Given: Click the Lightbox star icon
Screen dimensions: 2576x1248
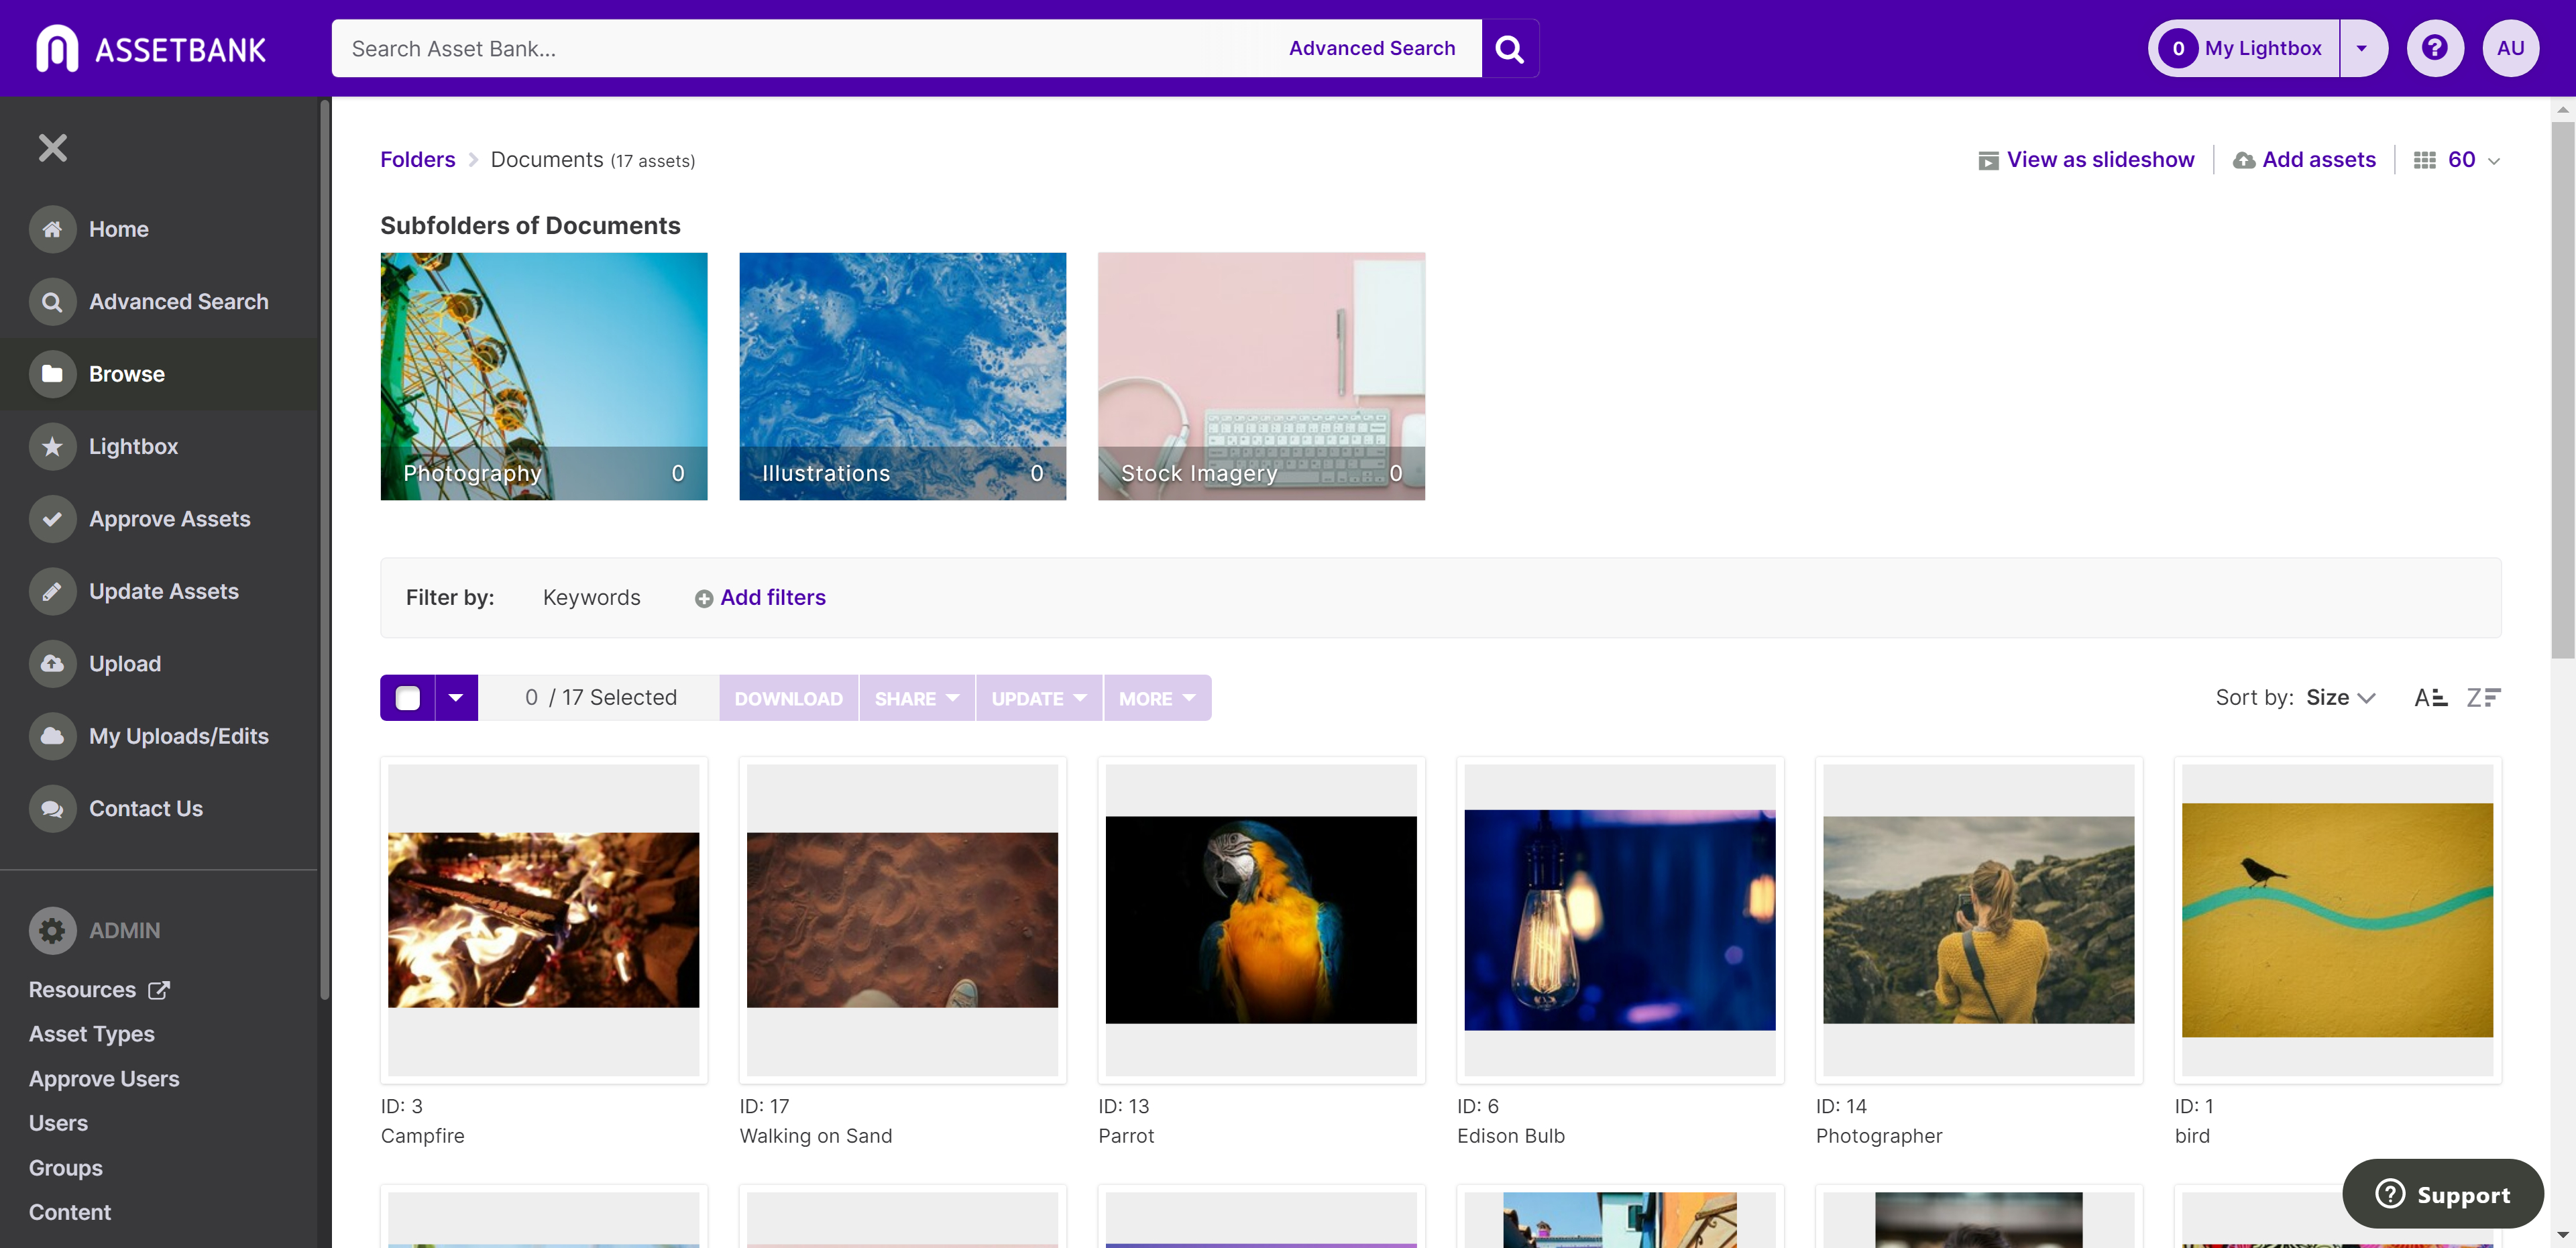Looking at the screenshot, I should (x=53, y=447).
